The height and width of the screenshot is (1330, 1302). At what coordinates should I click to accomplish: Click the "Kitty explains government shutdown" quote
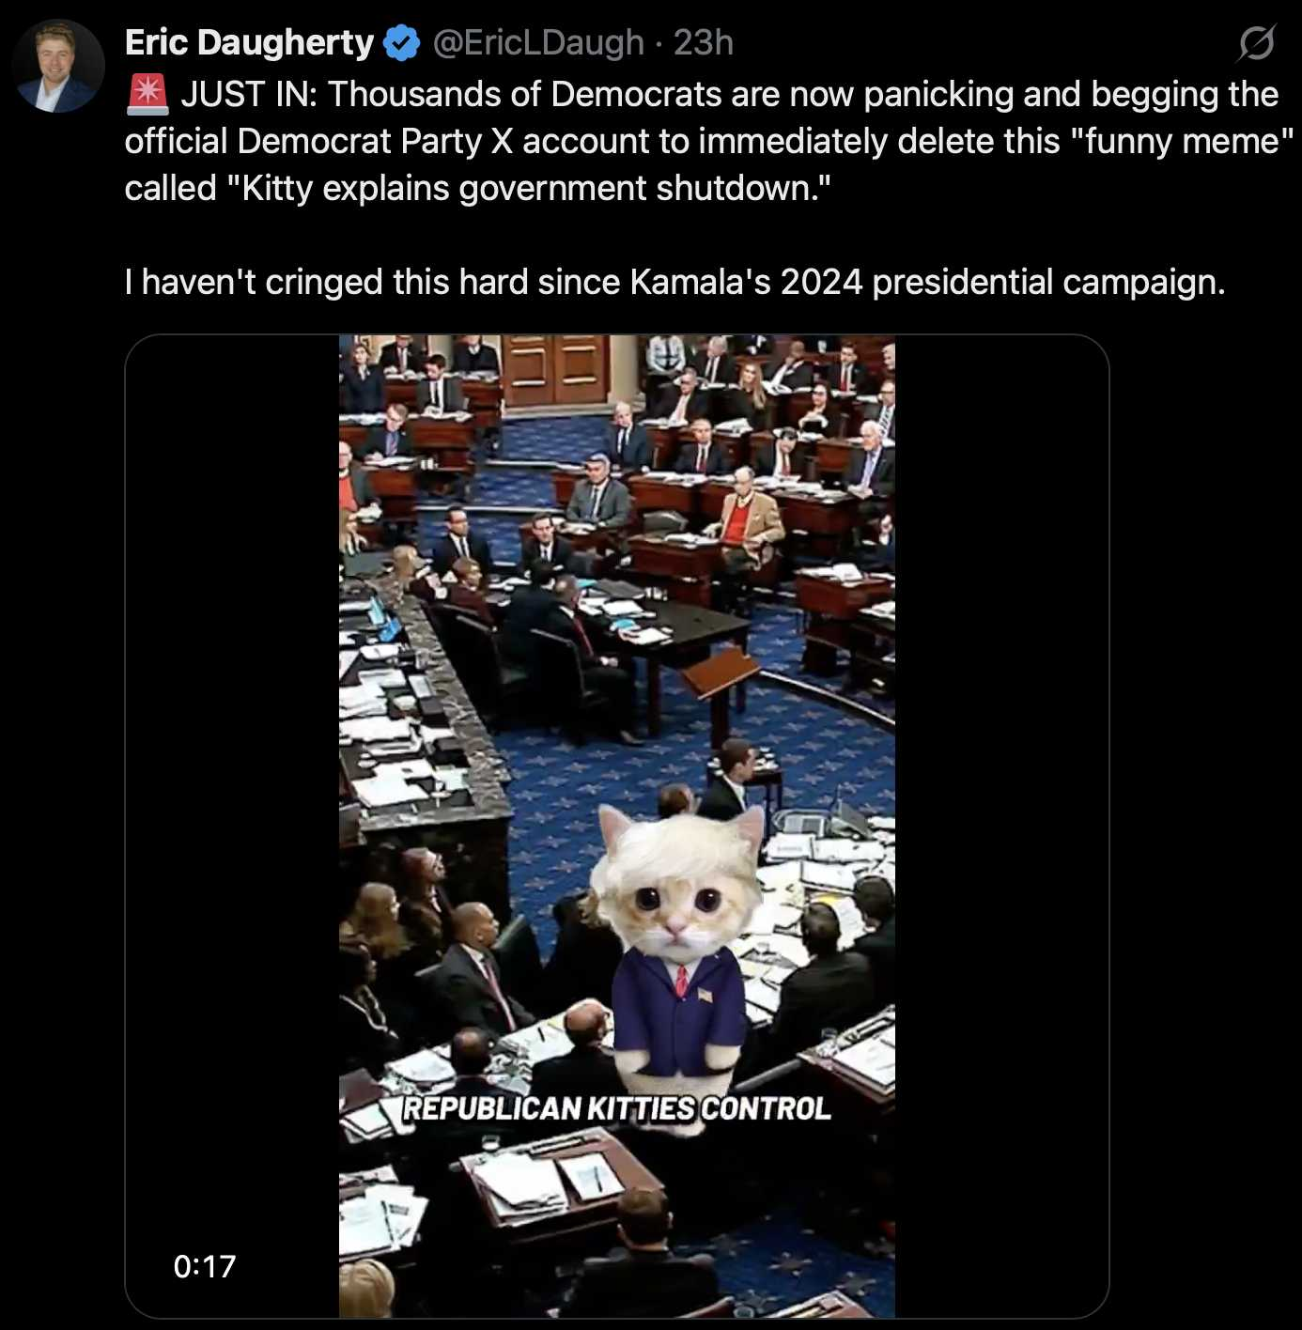tap(529, 189)
